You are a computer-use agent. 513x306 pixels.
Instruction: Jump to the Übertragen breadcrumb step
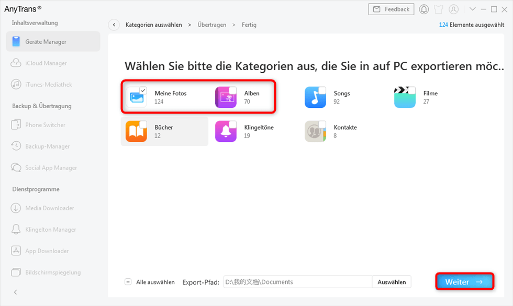tap(211, 25)
